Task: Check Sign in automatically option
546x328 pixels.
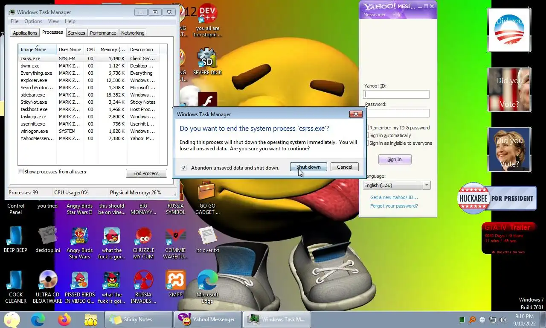Action: tap(366, 135)
